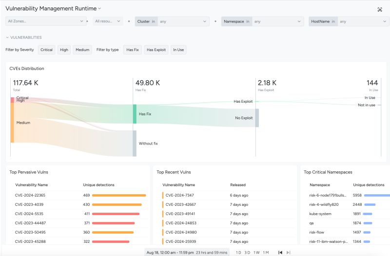Screen dimensions: 390x256
Task: Select the 1W time range
Action: click(256, 253)
